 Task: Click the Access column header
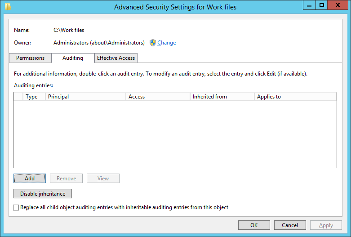158,97
